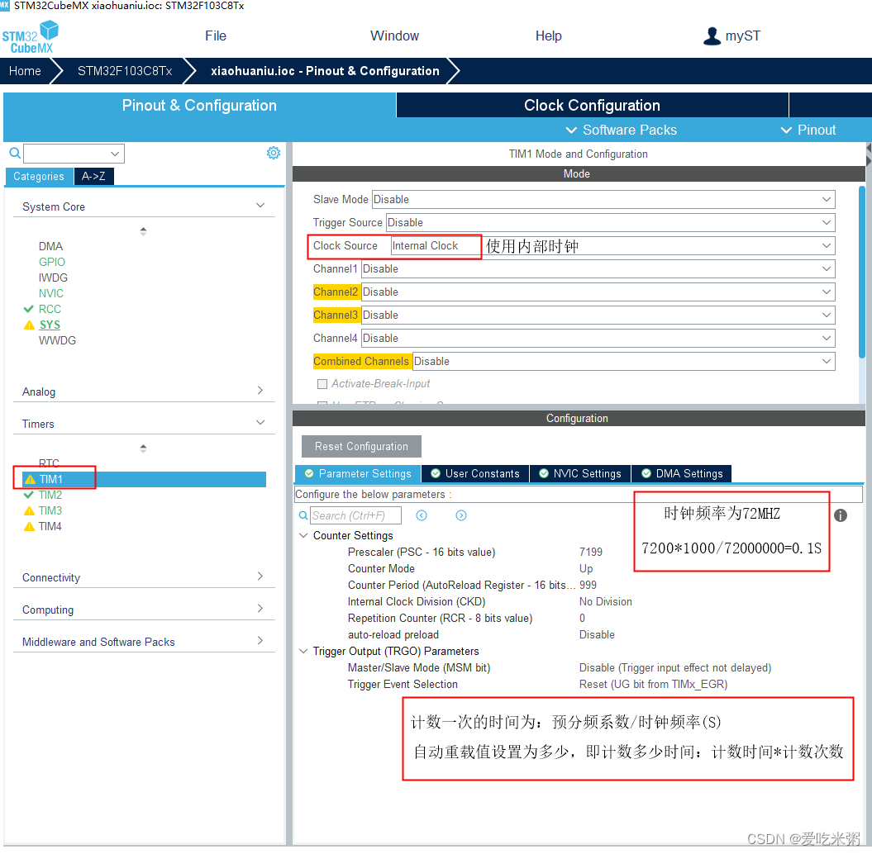Click the sort arrow icon under System Core
Image resolution: width=872 pixels, height=854 pixels.
tap(143, 231)
